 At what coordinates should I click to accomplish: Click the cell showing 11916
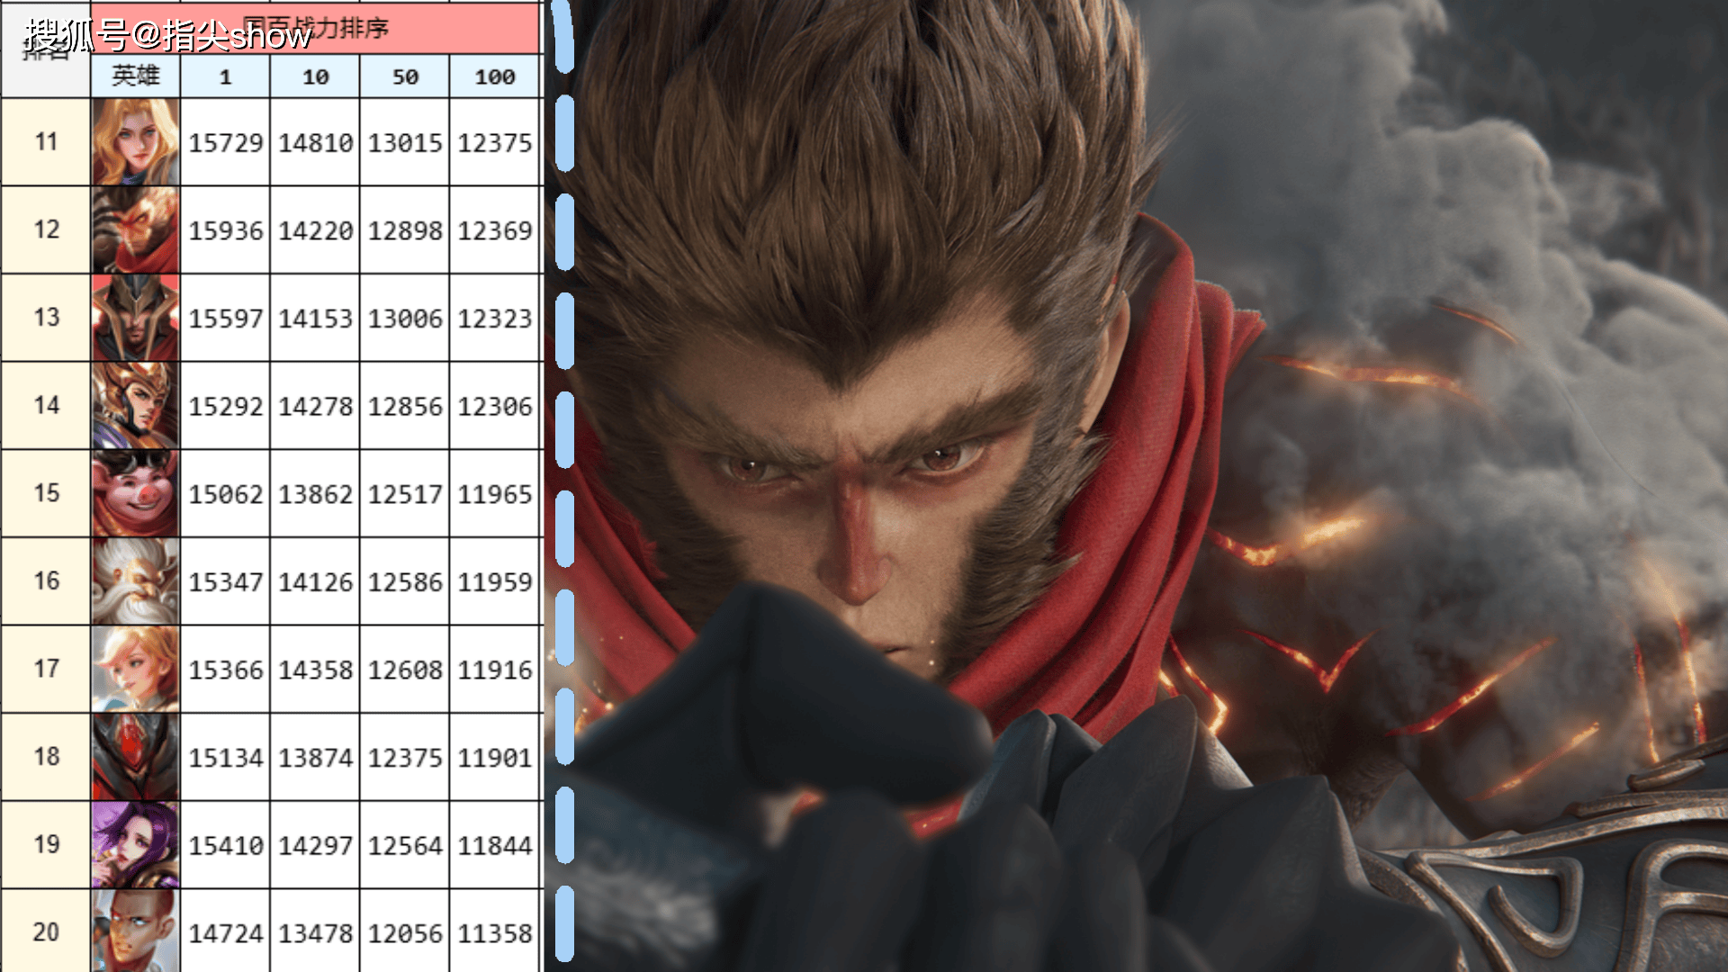(x=495, y=670)
